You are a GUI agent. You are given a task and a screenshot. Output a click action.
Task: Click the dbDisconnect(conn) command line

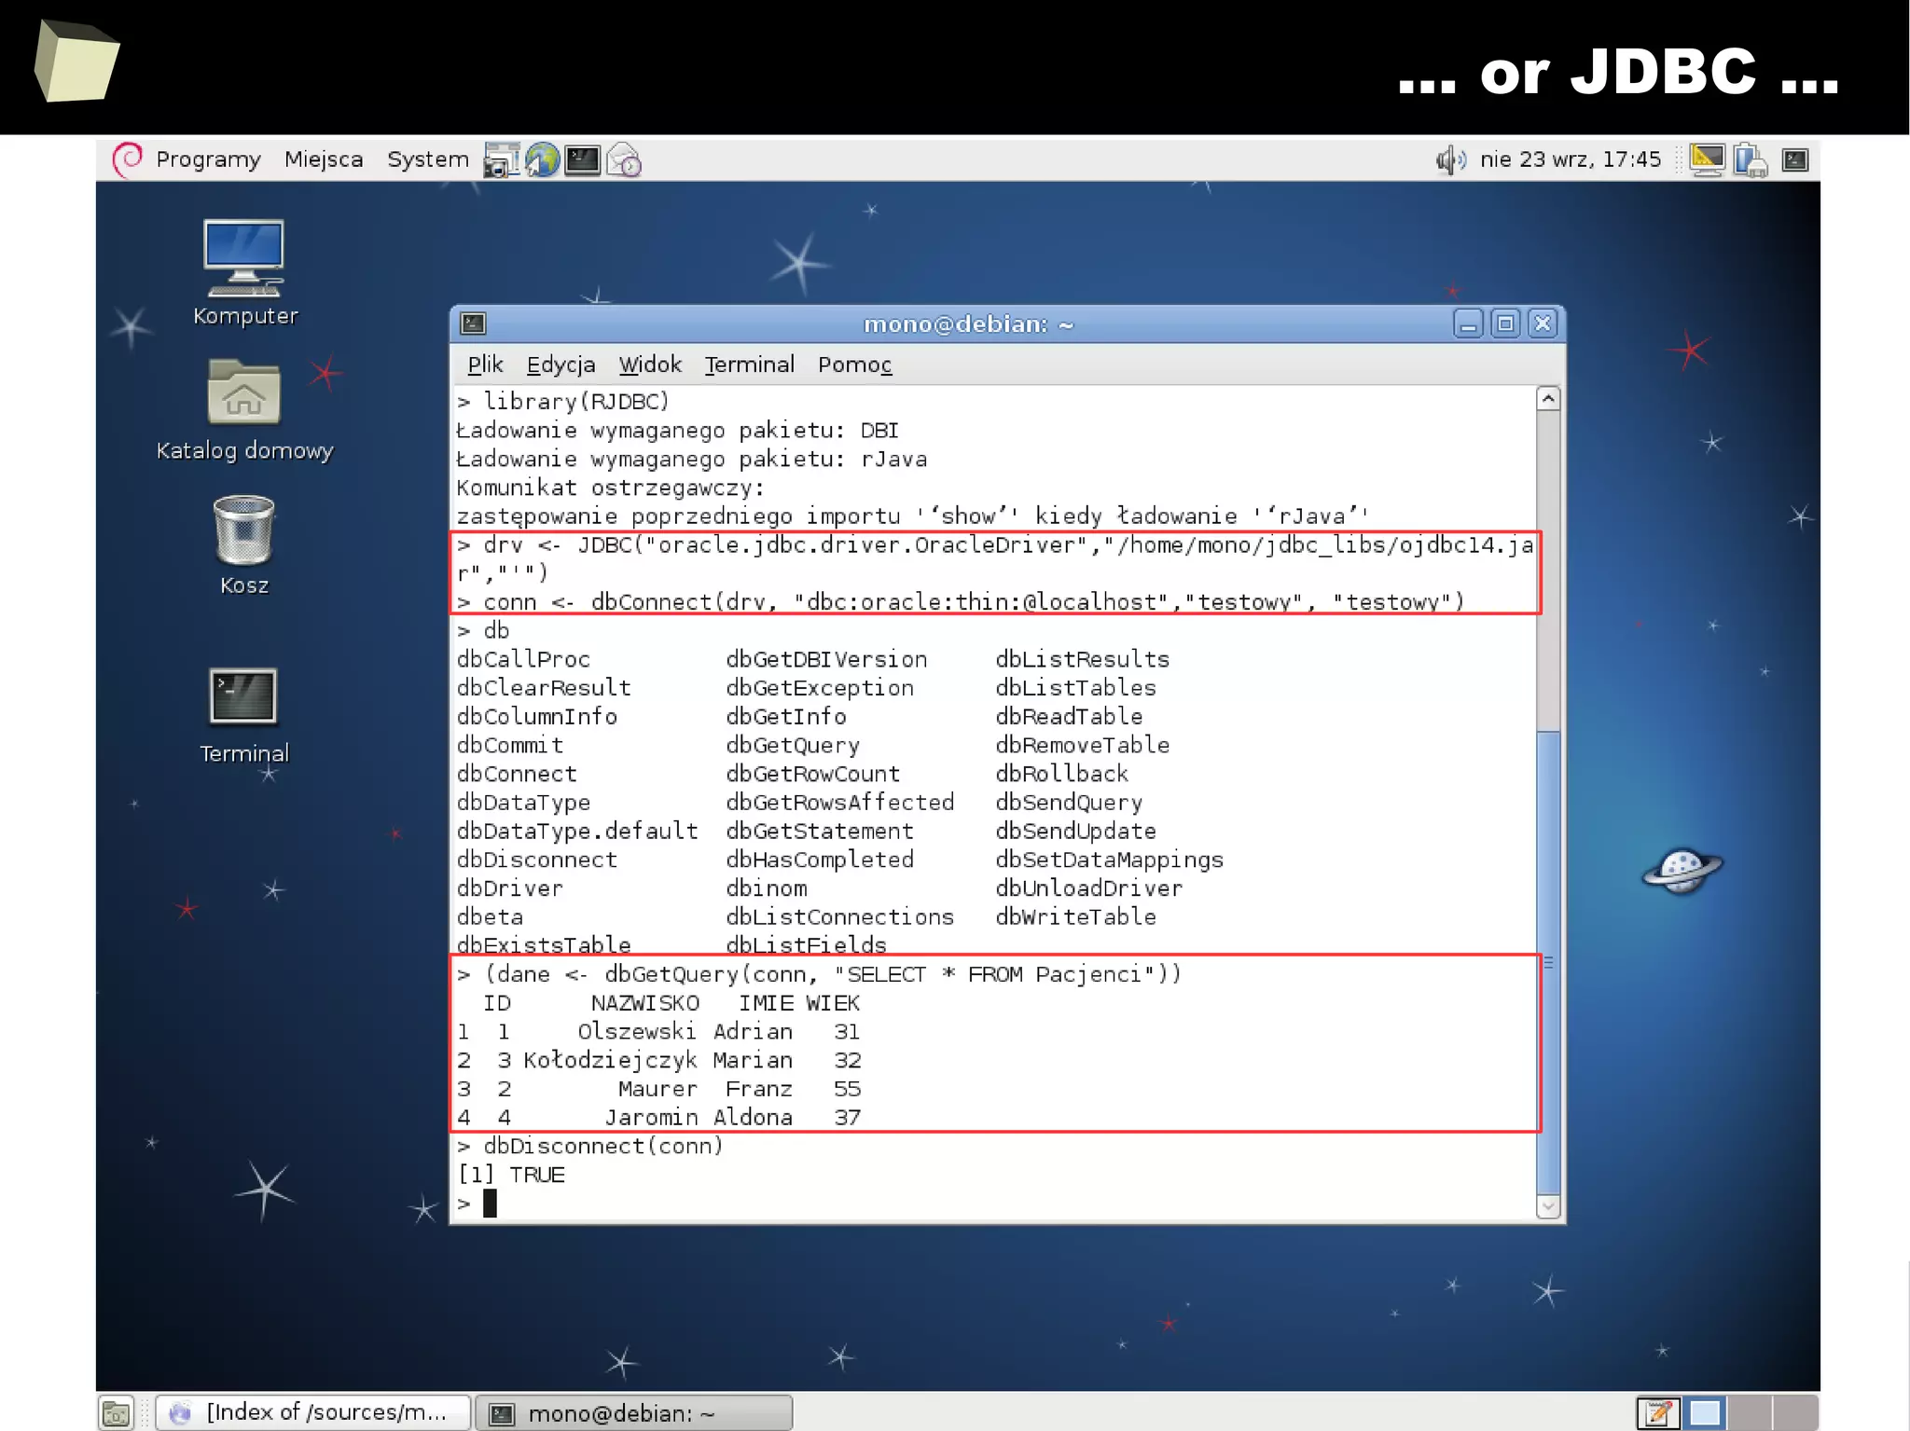(x=590, y=1146)
